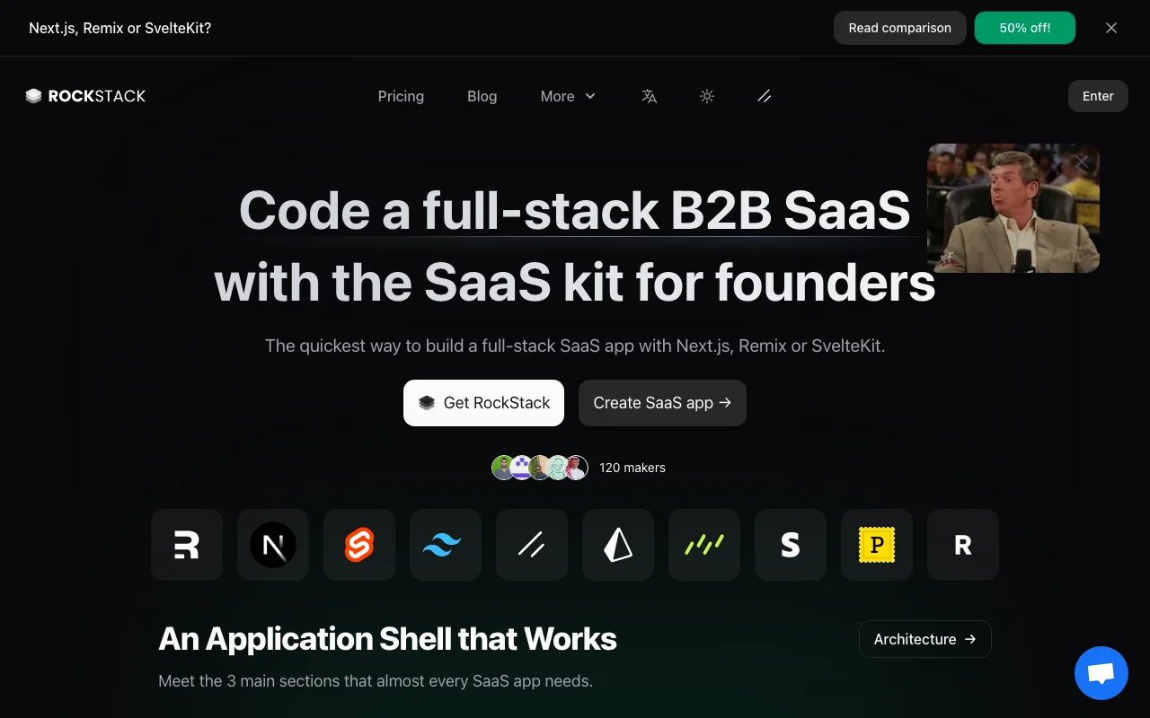Screen dimensions: 1150x718
Task: Click the Create SaaS app button
Action: 662,403
